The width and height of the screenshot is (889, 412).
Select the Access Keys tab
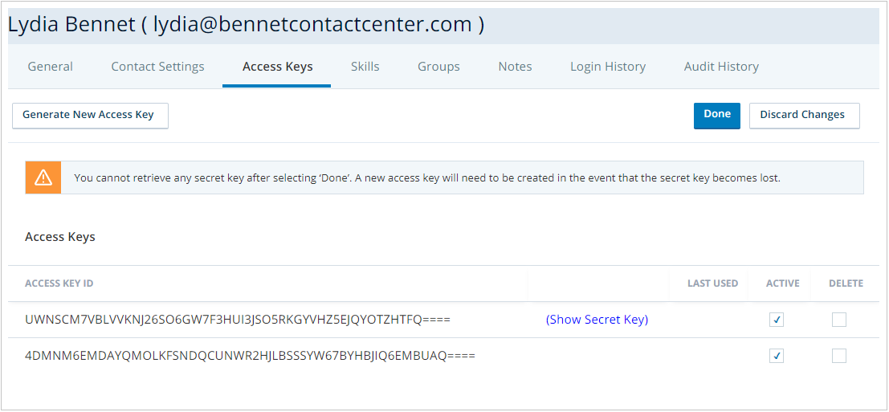coord(277,67)
